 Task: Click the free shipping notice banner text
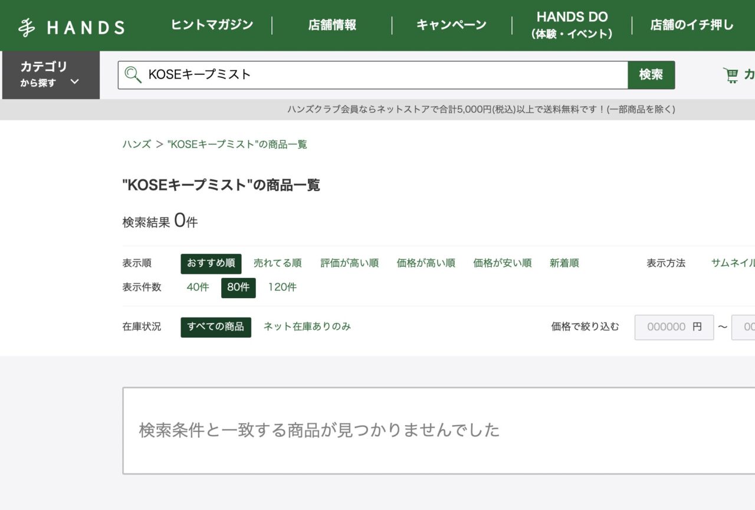click(x=481, y=109)
